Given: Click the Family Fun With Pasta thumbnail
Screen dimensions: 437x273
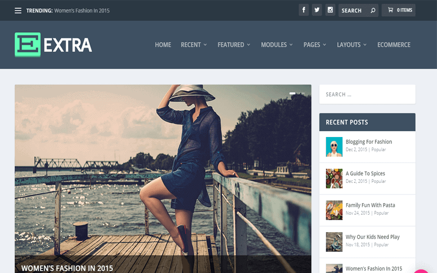Looking at the screenshot, I should 334,210.
